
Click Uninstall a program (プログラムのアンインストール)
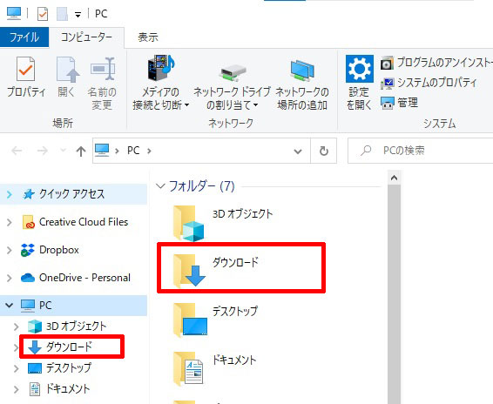(436, 63)
